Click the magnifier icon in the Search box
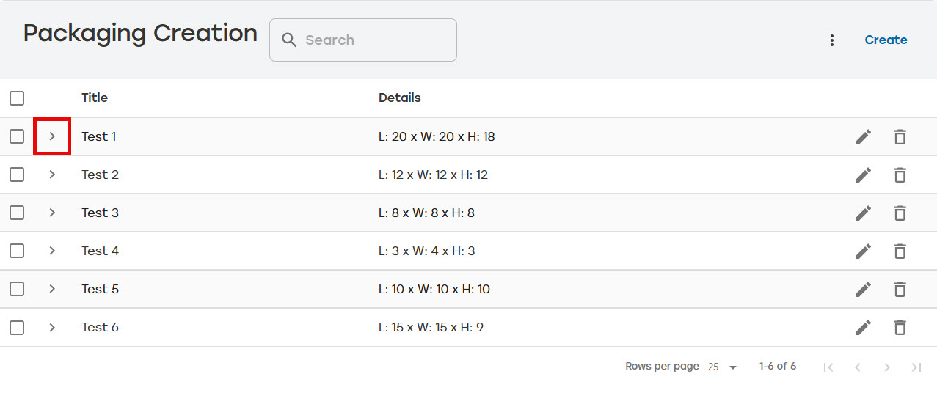The image size is (937, 393). pyautogui.click(x=290, y=40)
